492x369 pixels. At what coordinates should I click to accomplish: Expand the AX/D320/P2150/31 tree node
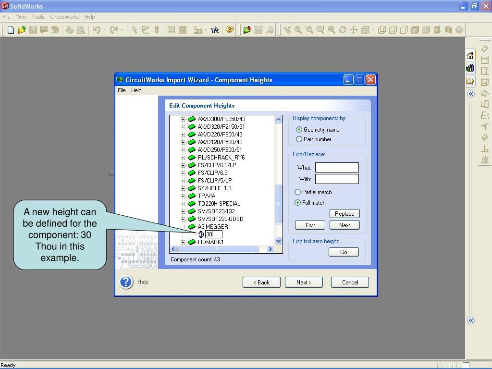[183, 127]
